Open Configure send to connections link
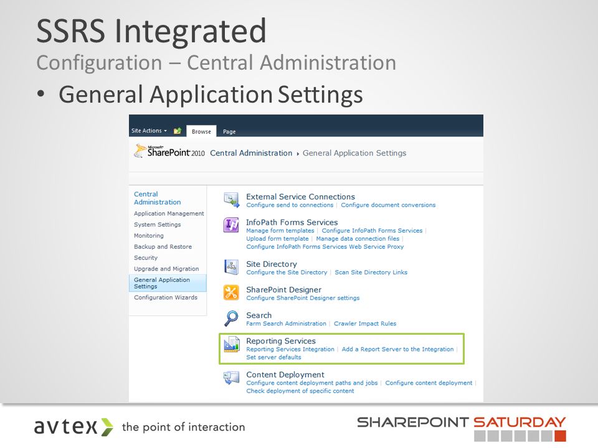This screenshot has width=598, height=448. pyautogui.click(x=290, y=205)
